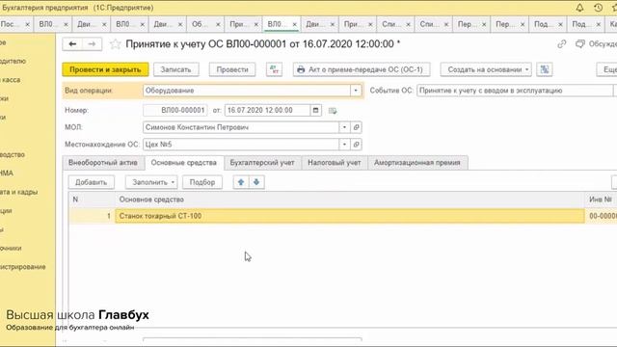
Task: Open the sidebar section 'ата и кадры'
Action: pyautogui.click(x=19, y=192)
